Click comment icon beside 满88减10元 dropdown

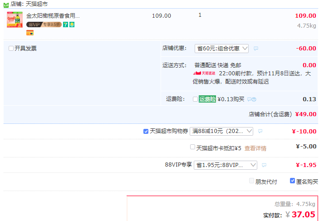(x=260, y=131)
